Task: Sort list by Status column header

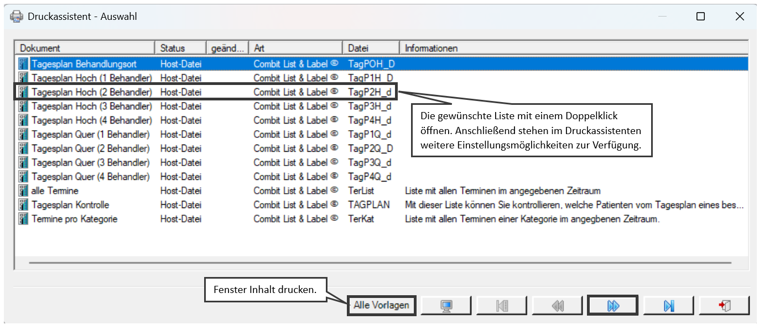Action: coord(180,48)
